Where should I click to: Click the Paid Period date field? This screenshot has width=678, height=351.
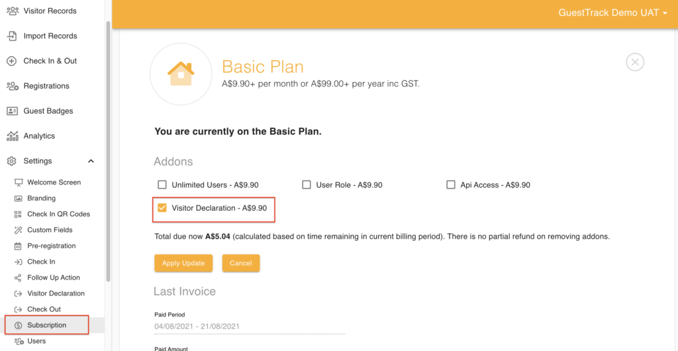click(x=249, y=327)
